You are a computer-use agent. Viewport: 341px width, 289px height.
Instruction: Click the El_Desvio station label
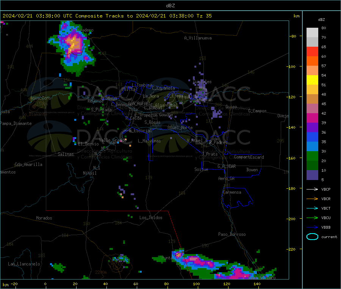coord(88,144)
